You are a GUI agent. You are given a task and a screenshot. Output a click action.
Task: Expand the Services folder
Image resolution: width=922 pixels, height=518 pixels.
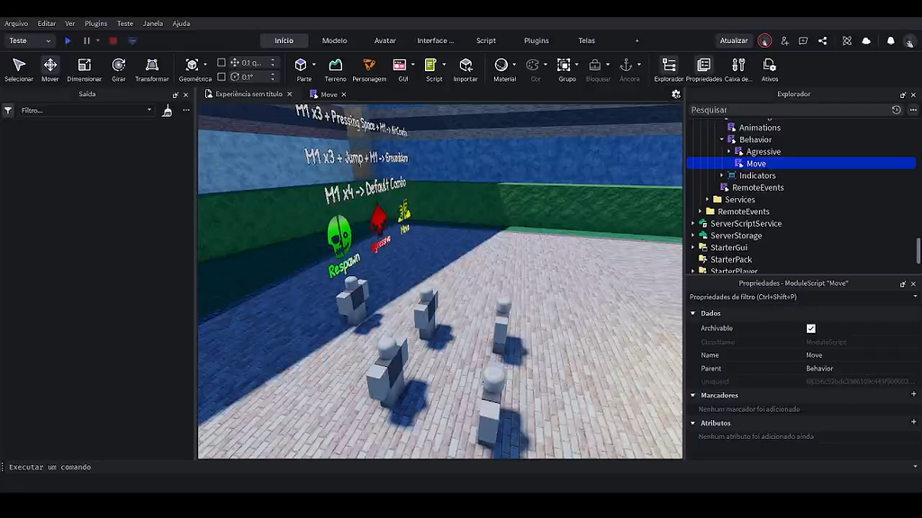[x=708, y=200]
